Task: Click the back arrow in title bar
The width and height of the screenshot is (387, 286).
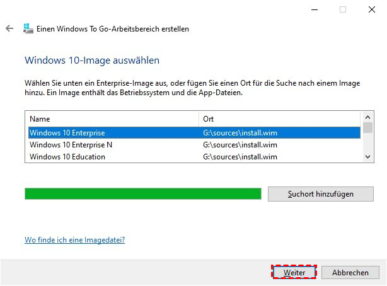Action: (x=9, y=29)
